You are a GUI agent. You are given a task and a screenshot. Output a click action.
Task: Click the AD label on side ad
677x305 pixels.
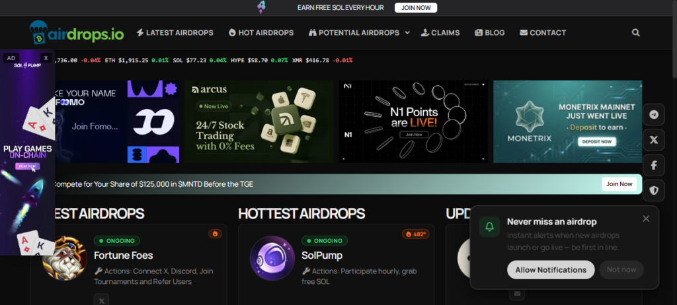click(11, 58)
